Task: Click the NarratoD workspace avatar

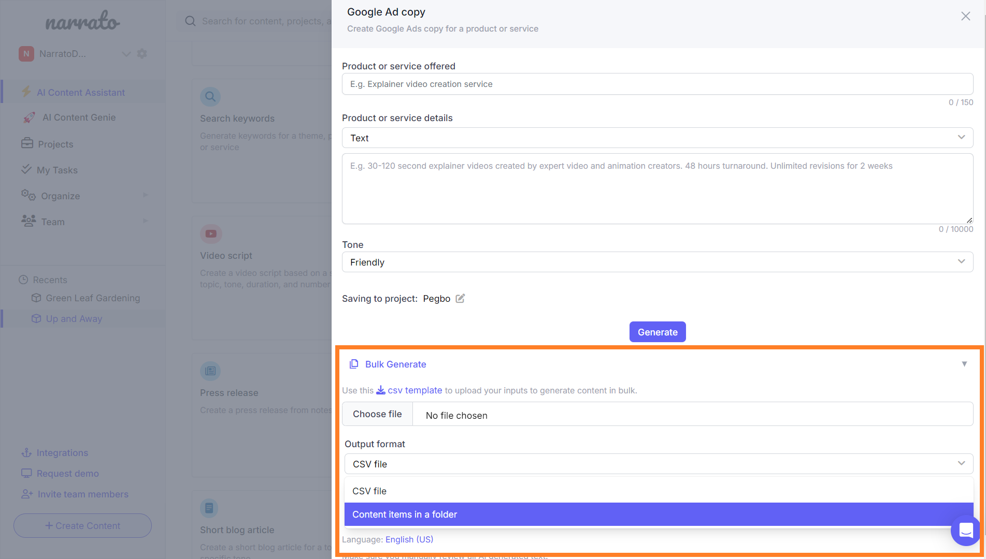Action: pyautogui.click(x=26, y=54)
